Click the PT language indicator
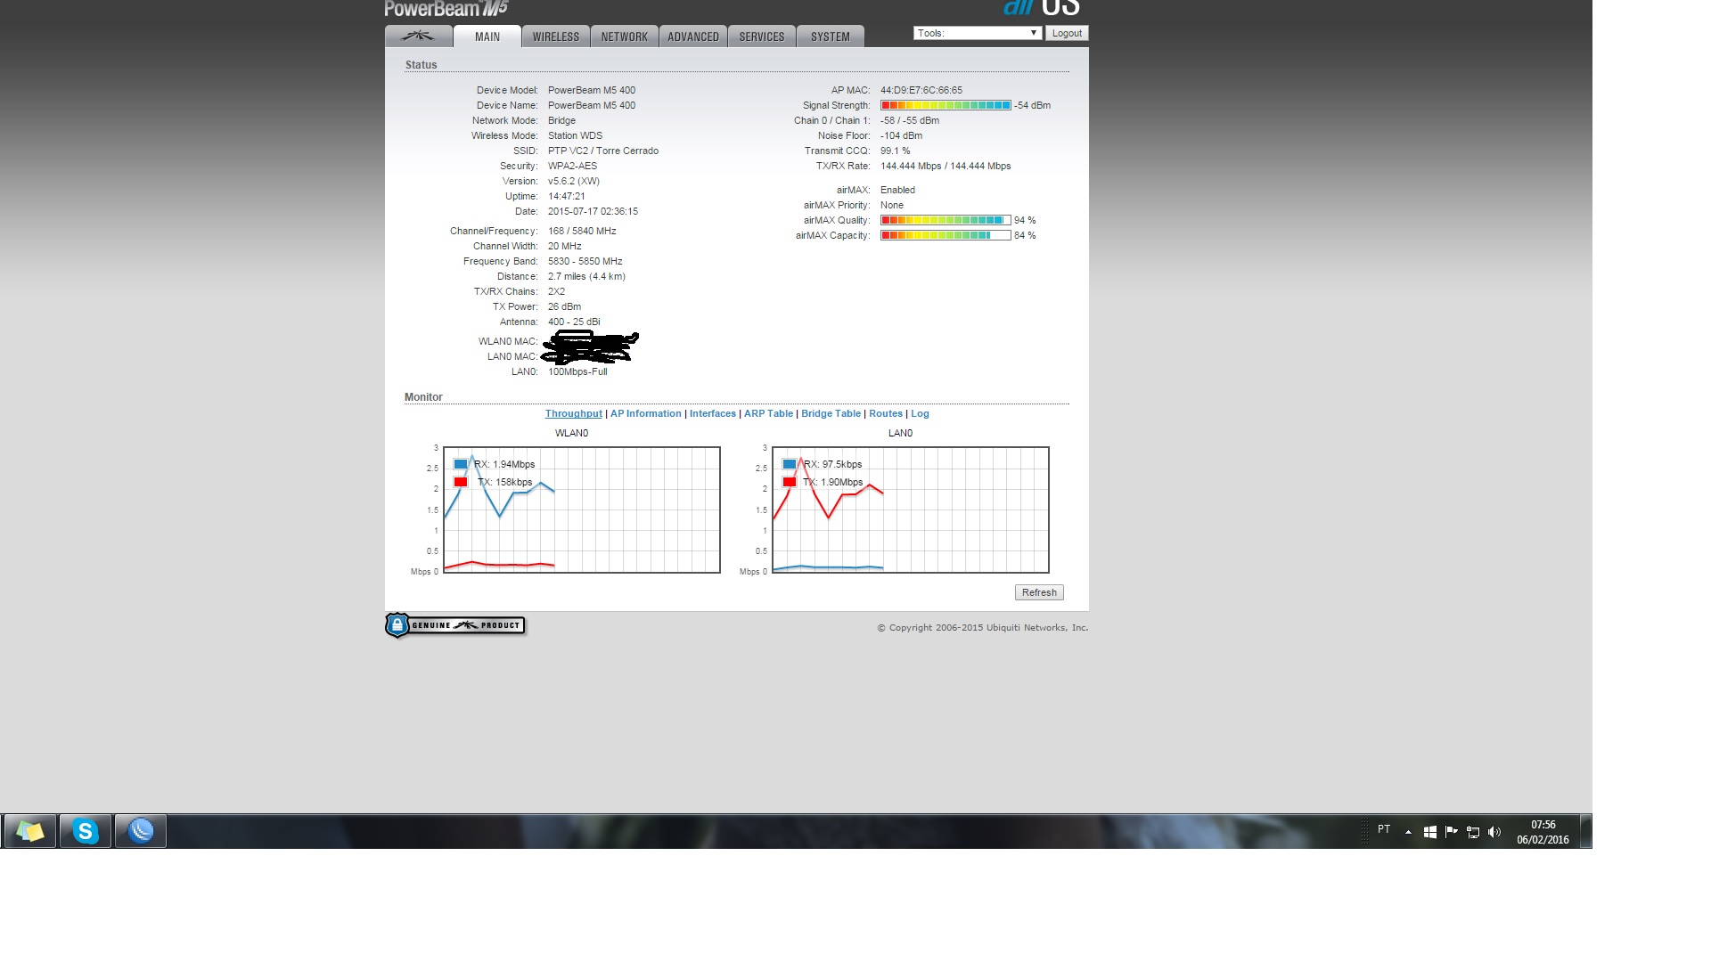This screenshot has height=962, width=1711. point(1384,829)
